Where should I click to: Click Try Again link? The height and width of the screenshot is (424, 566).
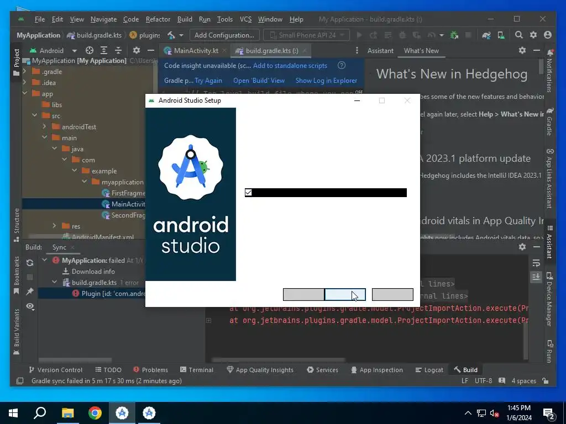point(208,81)
